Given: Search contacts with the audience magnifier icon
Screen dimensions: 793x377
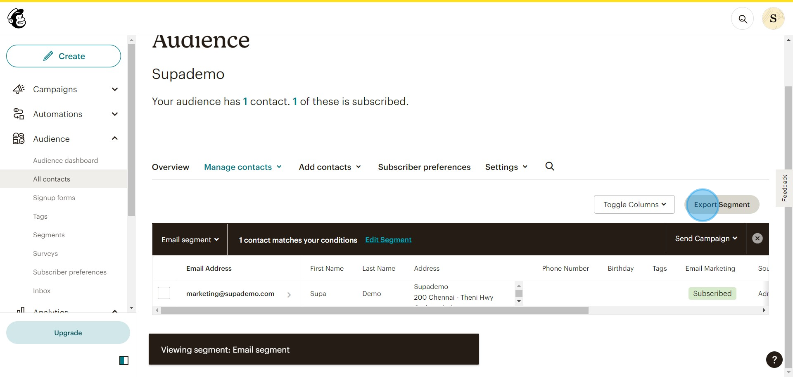Looking at the screenshot, I should click(550, 166).
